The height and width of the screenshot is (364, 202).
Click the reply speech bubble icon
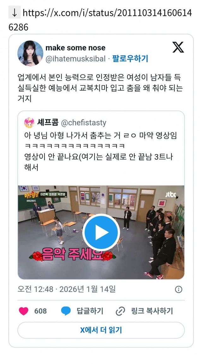[66, 311]
